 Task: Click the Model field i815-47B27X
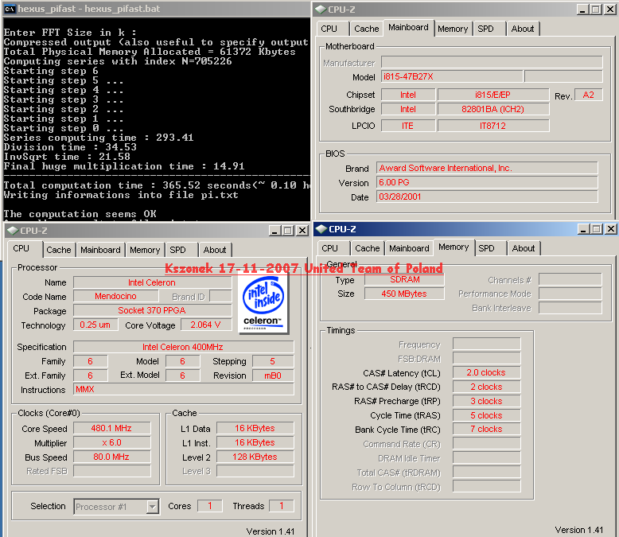point(452,76)
